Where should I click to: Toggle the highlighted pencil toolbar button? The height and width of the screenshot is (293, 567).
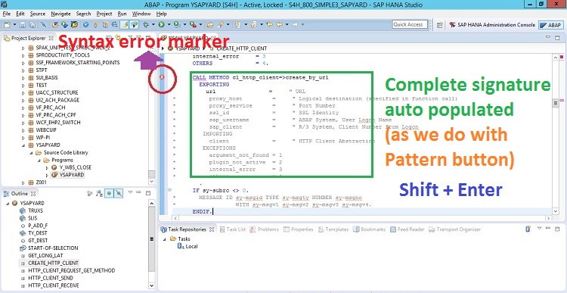[x=124, y=25]
